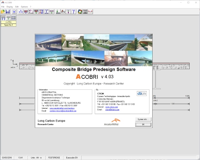Click the v 4.03 version text
200x160 pixels.
107,77
